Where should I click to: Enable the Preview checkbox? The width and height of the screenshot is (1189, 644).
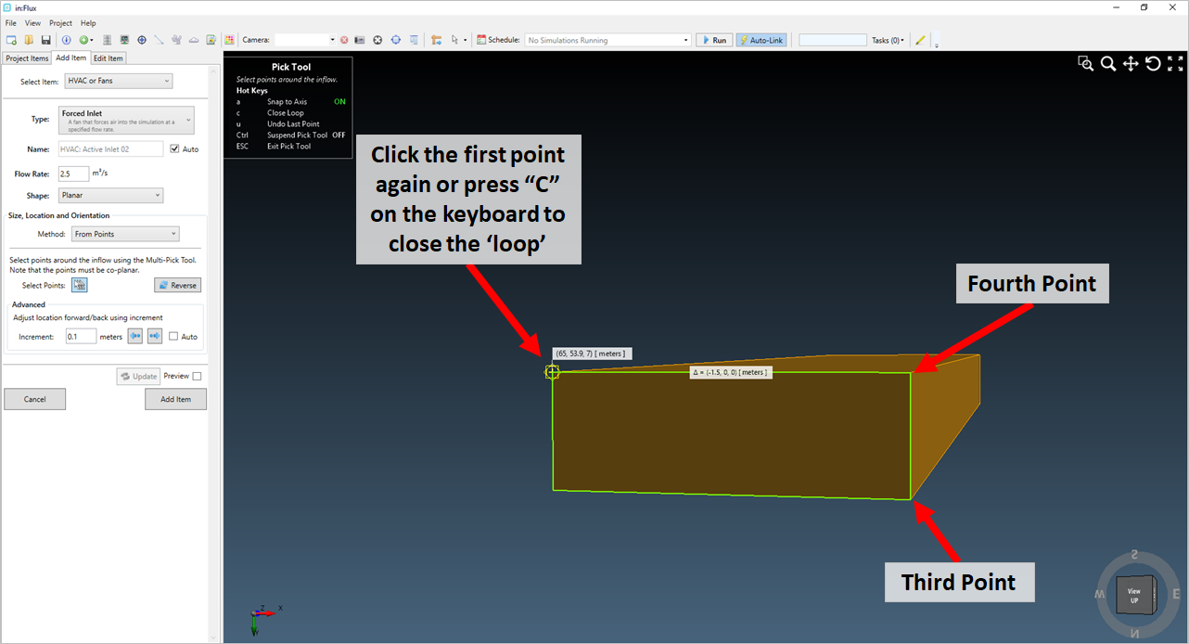[x=197, y=376]
